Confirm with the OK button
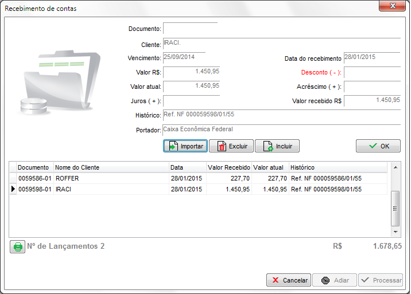This screenshot has width=411, height=294. point(378,146)
